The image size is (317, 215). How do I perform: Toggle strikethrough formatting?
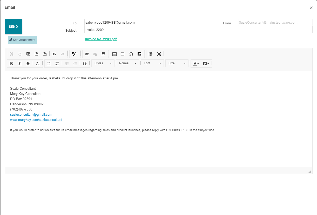coord(28,63)
